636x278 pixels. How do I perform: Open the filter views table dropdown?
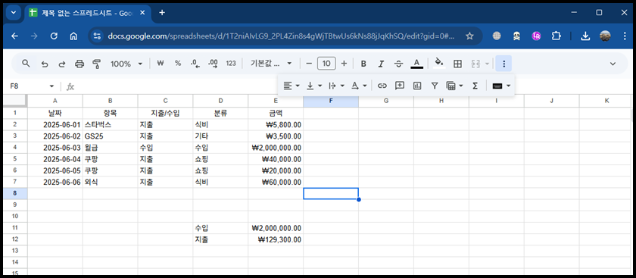[455, 86]
